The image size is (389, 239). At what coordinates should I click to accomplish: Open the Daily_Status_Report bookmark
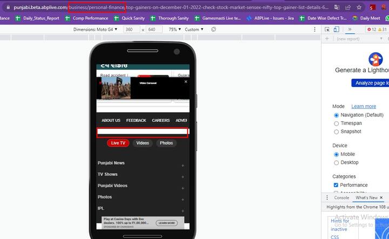(x=37, y=18)
